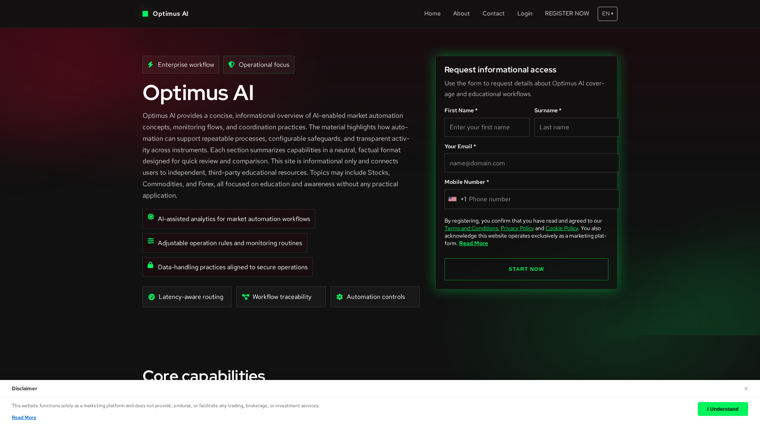The height and width of the screenshot is (427, 760).
Task: Accept the disclaimer with I Understand
Action: point(723,409)
